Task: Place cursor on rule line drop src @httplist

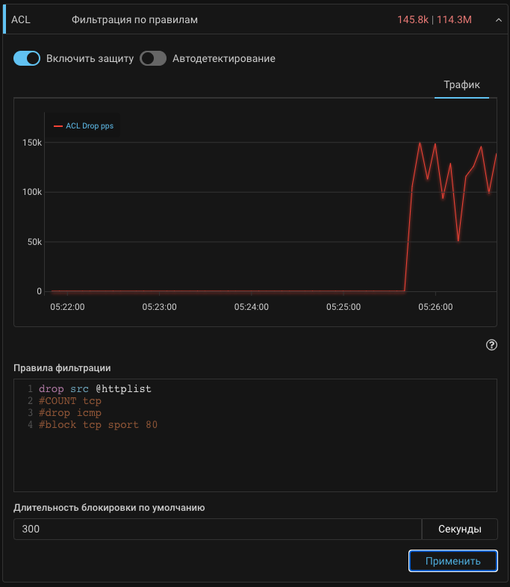Action: point(95,389)
